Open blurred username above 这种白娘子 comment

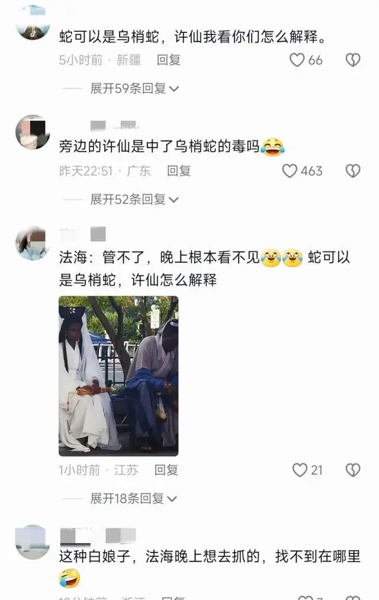pos(98,535)
